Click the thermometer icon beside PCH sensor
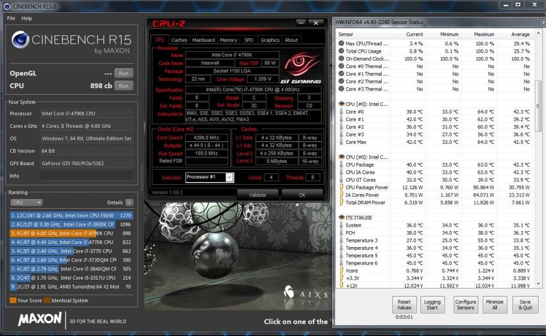 coord(341,233)
